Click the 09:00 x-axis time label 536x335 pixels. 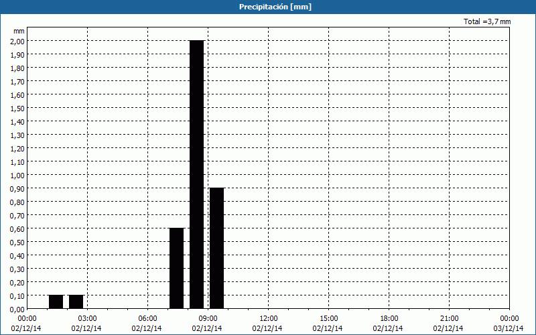coord(208,319)
